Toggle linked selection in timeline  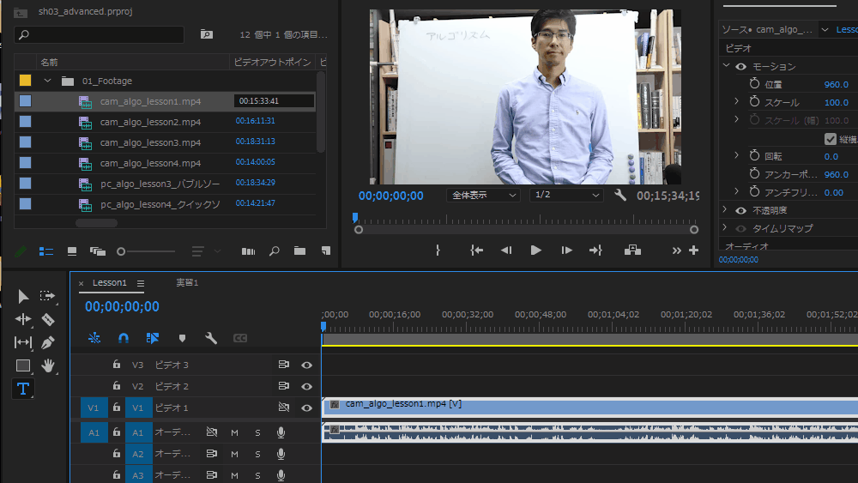tap(153, 338)
